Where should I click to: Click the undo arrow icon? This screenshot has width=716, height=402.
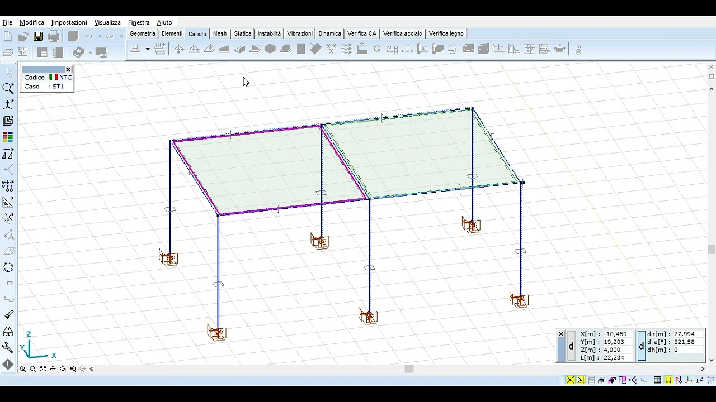coord(88,36)
